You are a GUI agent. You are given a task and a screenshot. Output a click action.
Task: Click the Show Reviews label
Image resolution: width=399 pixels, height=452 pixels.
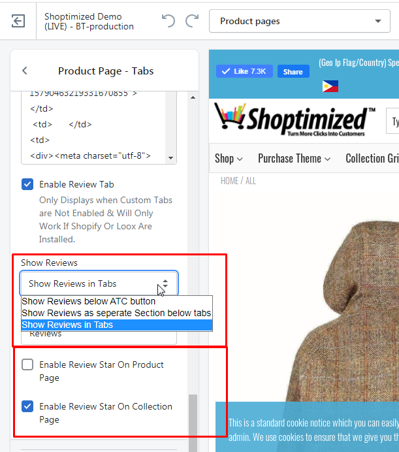click(x=49, y=263)
